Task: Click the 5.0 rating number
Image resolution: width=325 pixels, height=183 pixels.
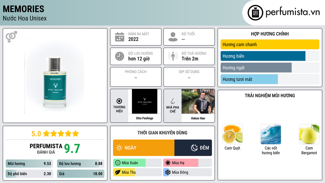Action: click(x=36, y=134)
